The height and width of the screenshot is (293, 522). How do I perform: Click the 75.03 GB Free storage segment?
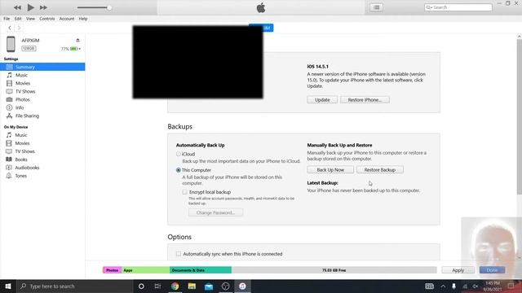[334, 270]
